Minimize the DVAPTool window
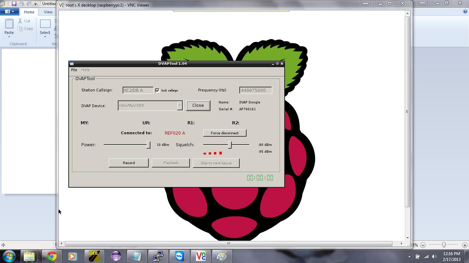Screen dimensions: 469x263 (273, 64)
